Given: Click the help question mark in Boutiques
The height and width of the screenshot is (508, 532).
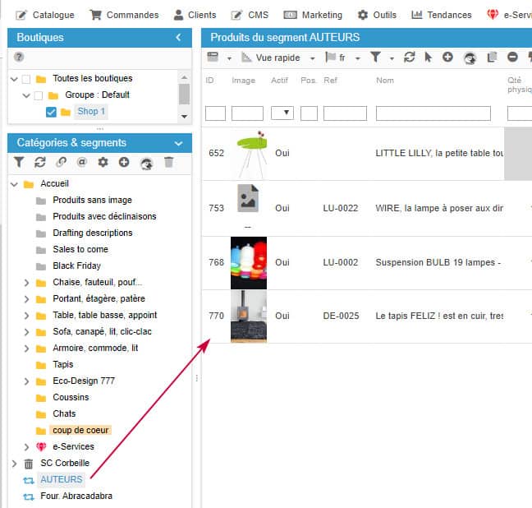Looking at the screenshot, I should point(19,57).
